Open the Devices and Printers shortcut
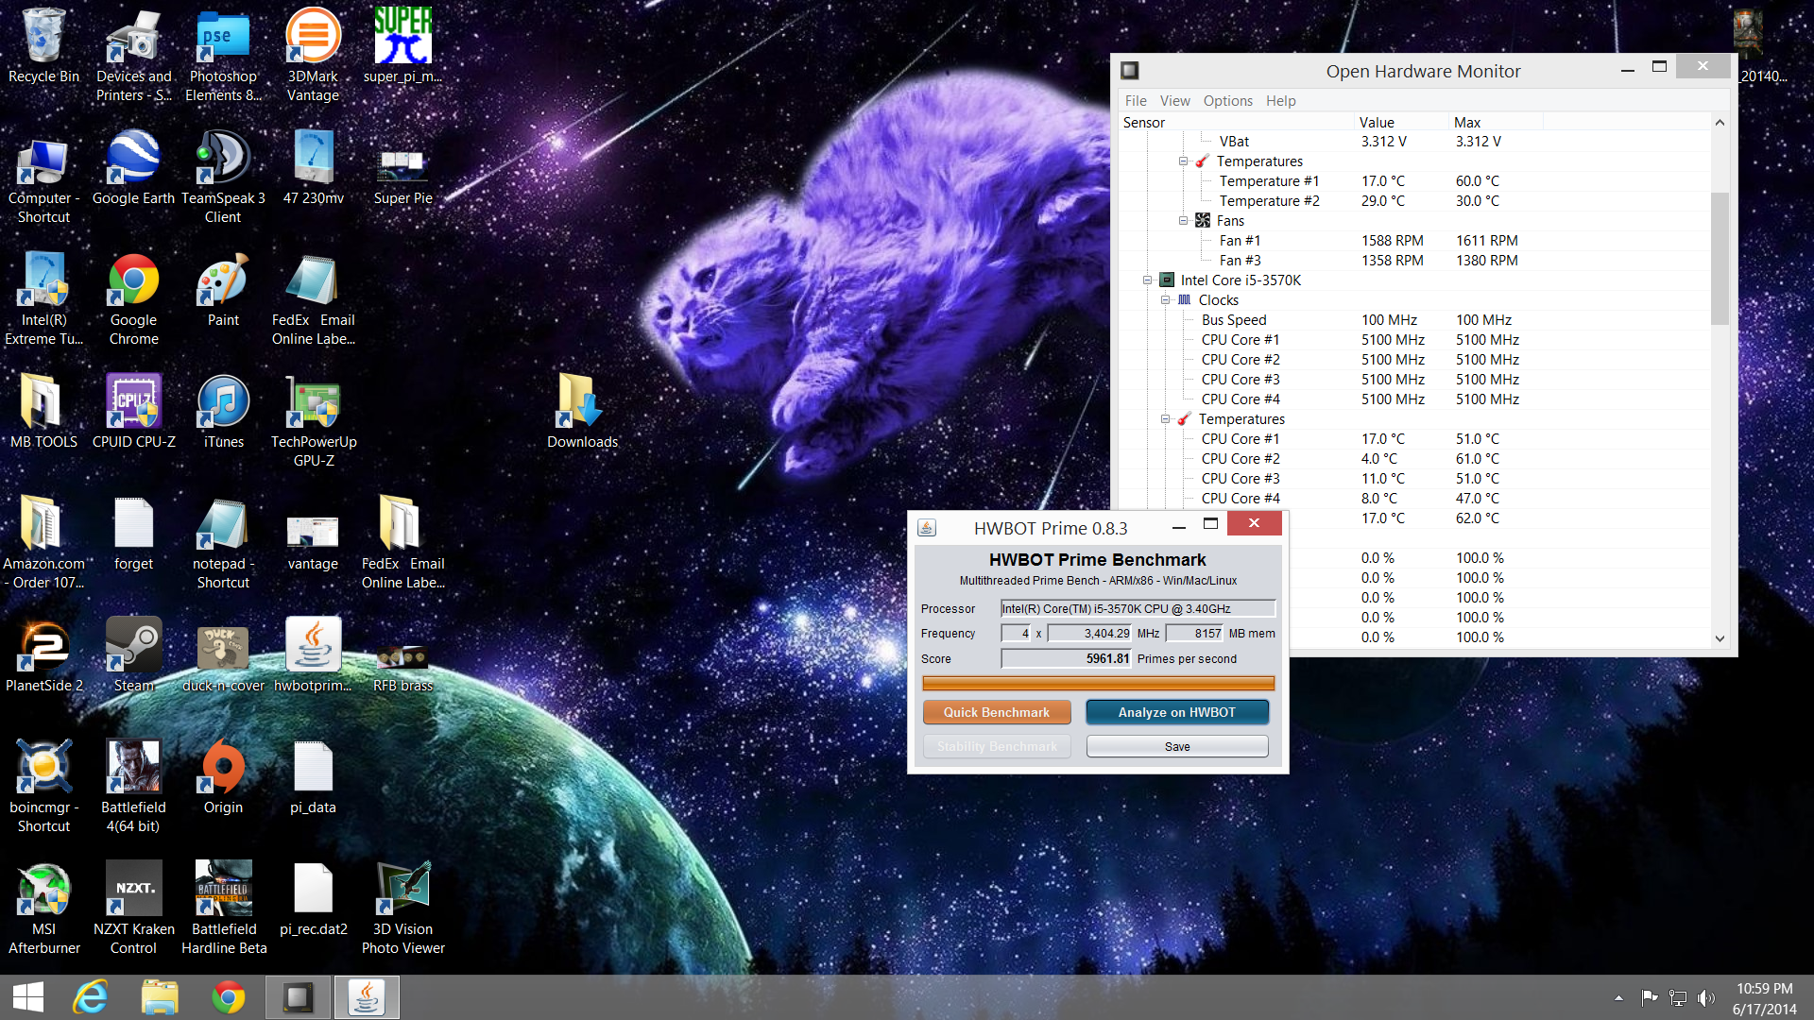Screen dimensions: 1814x1020 coord(133,55)
